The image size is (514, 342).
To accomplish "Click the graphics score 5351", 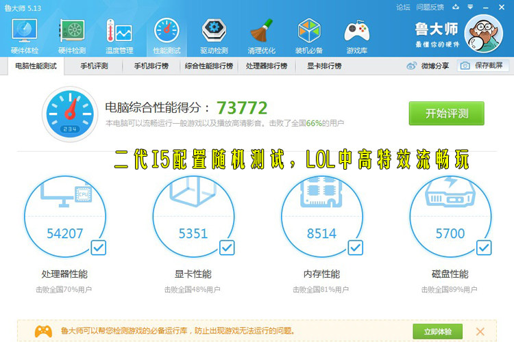I will (x=193, y=233).
